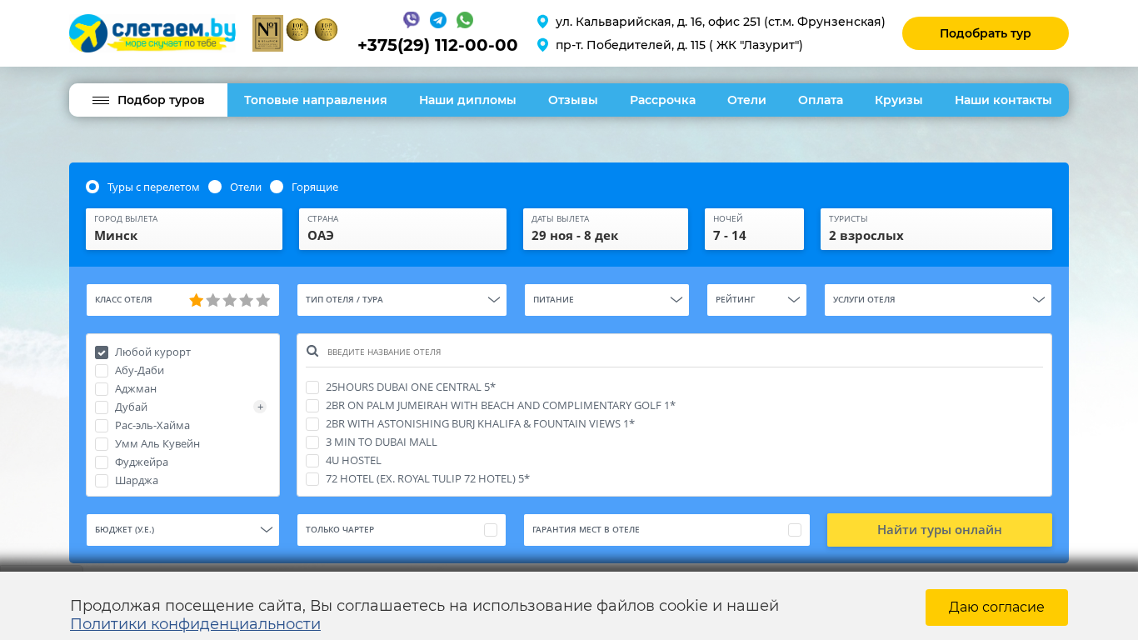Click the Подобрать тур button
1138x640 pixels.
(986, 33)
